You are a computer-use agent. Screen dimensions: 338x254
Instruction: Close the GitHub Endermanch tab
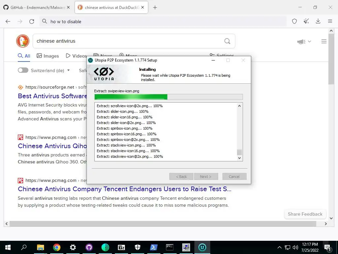click(x=68, y=7)
